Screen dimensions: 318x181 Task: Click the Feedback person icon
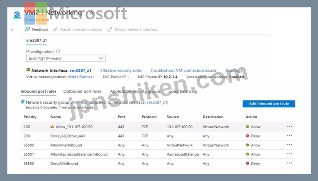click(x=27, y=30)
